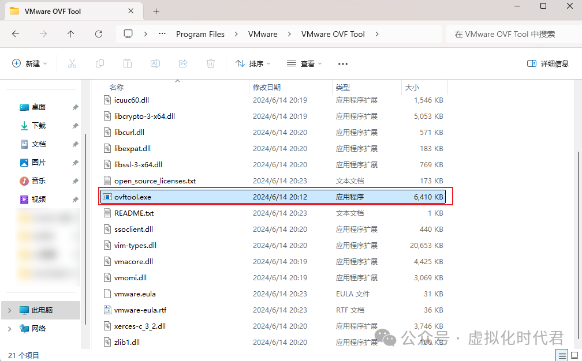Click the Rename icon in toolbar
582x361 pixels.
point(155,64)
